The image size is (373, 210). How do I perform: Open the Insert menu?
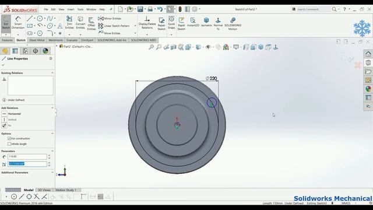click(71, 9)
